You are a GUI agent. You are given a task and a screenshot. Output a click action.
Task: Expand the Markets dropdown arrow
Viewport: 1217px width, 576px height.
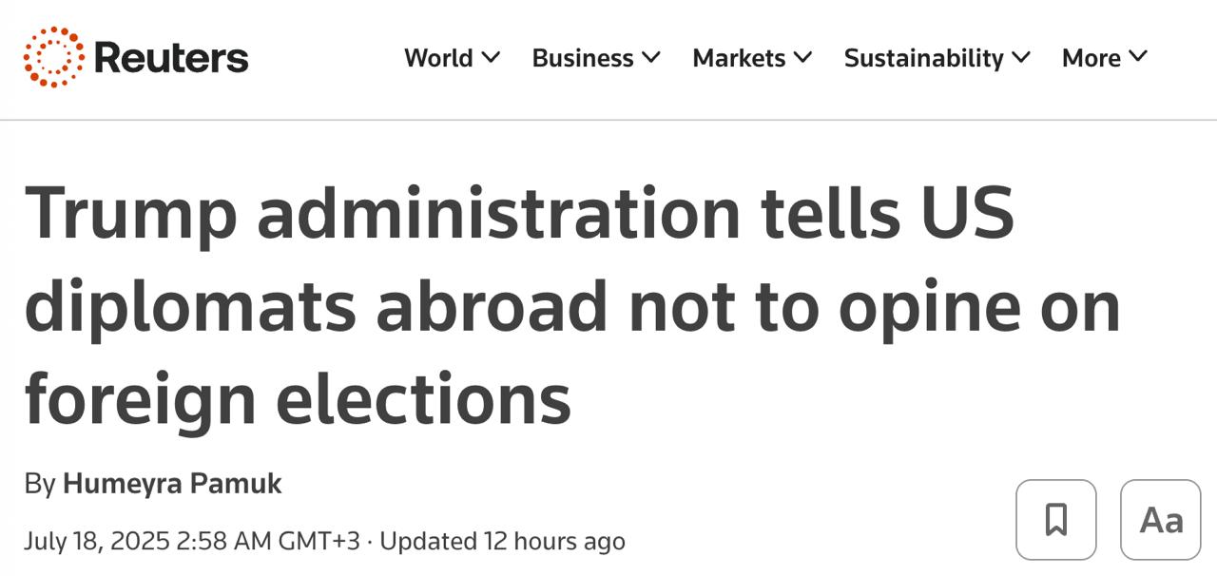pyautogui.click(x=803, y=57)
